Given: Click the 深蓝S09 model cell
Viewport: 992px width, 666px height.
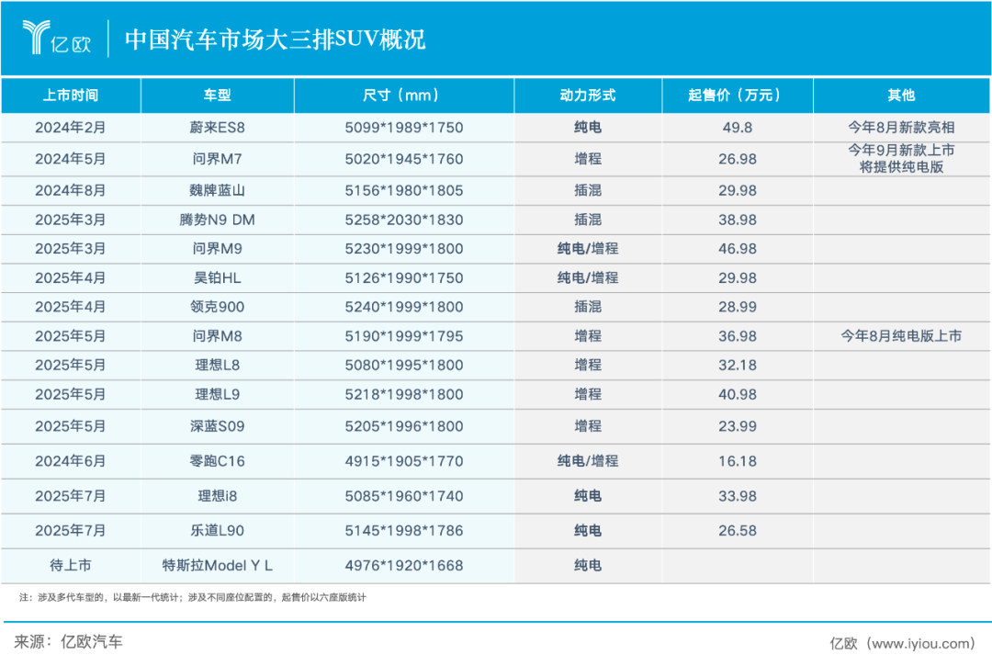Looking at the screenshot, I should click(x=217, y=426).
